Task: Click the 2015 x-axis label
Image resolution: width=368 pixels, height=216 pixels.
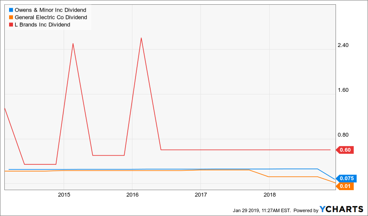Action: click(x=64, y=195)
